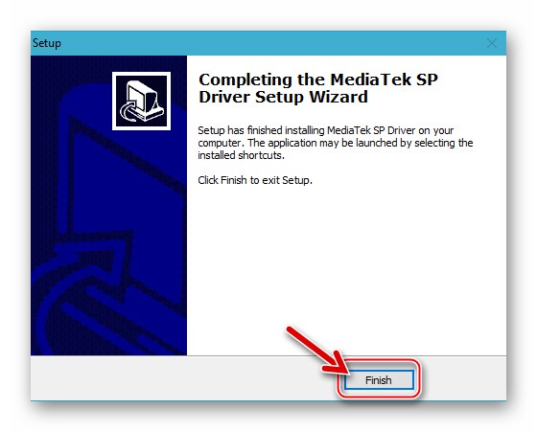The width and height of the screenshot is (537, 432).
Task: Click the installer computer icon in the white frame
Action: pos(141,101)
